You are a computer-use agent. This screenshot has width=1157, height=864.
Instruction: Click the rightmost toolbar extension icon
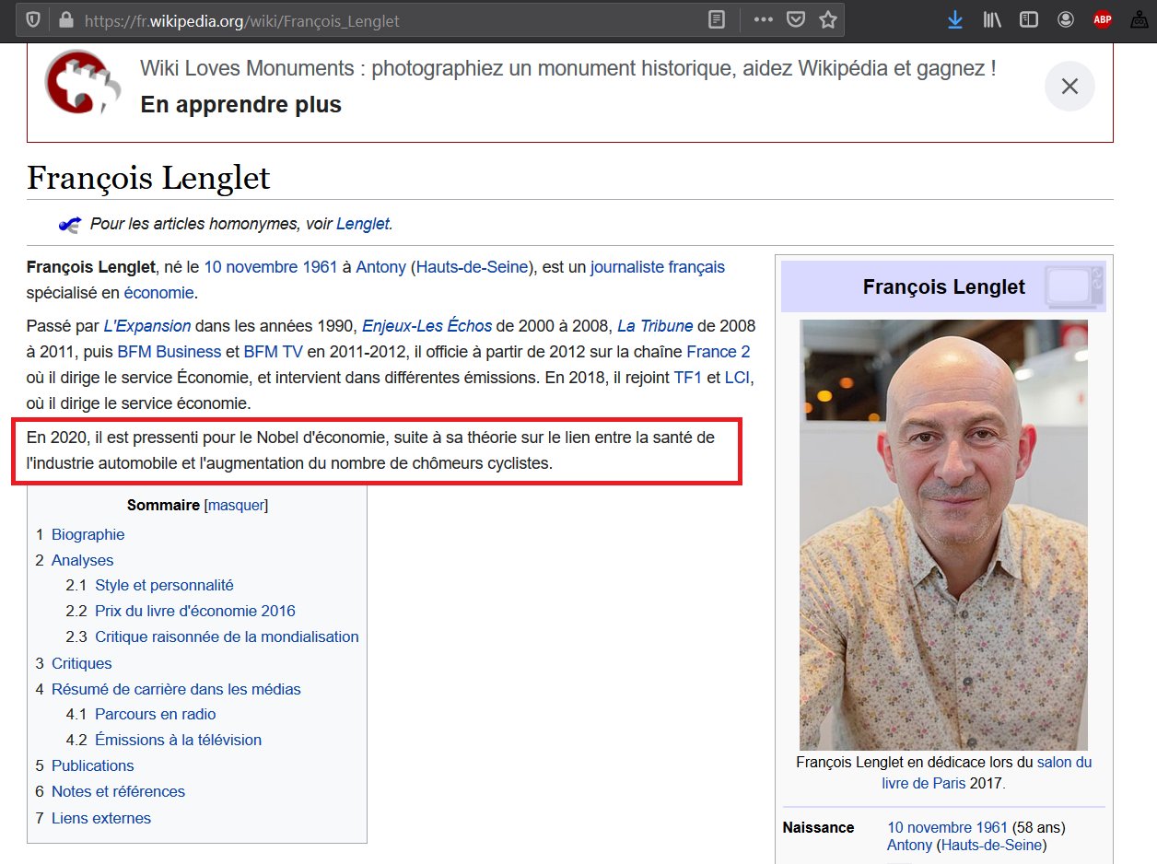[x=1139, y=19]
